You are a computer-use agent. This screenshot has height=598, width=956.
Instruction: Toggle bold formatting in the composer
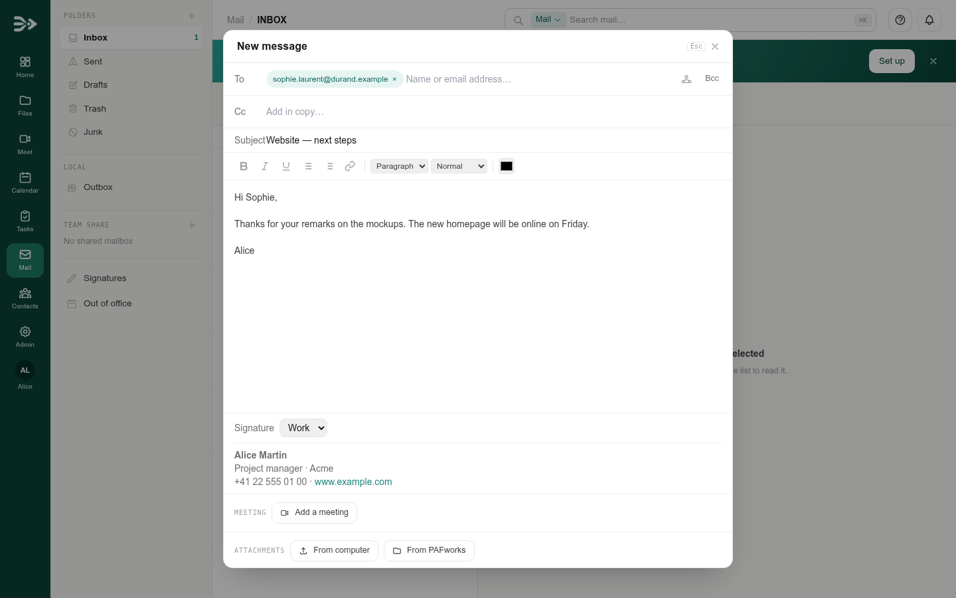point(244,166)
